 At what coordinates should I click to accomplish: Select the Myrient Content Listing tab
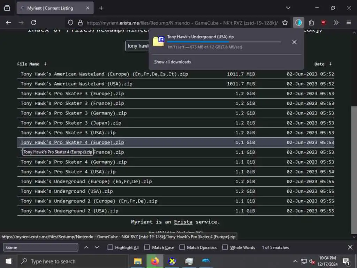[55, 8]
